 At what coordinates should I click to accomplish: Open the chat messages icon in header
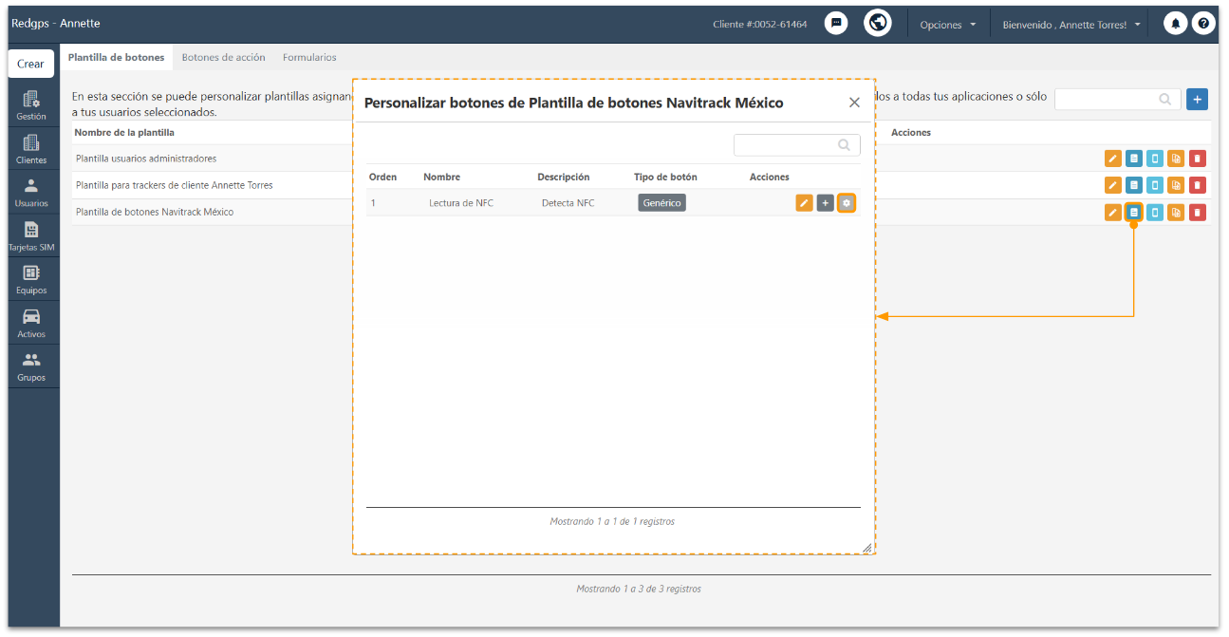[836, 24]
